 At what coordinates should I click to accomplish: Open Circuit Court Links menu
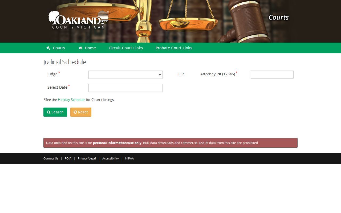point(126,48)
